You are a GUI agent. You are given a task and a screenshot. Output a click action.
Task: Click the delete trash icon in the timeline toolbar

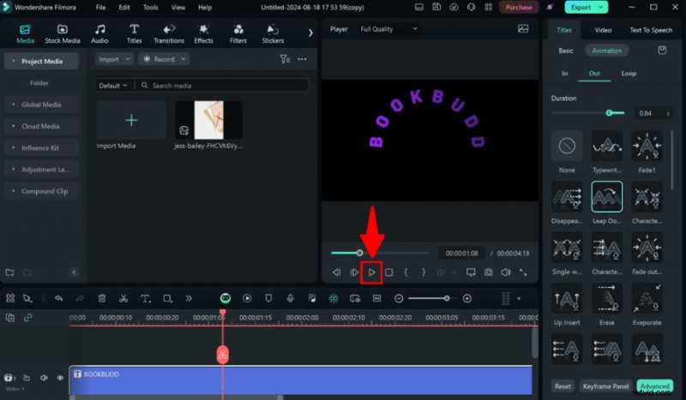coord(102,299)
